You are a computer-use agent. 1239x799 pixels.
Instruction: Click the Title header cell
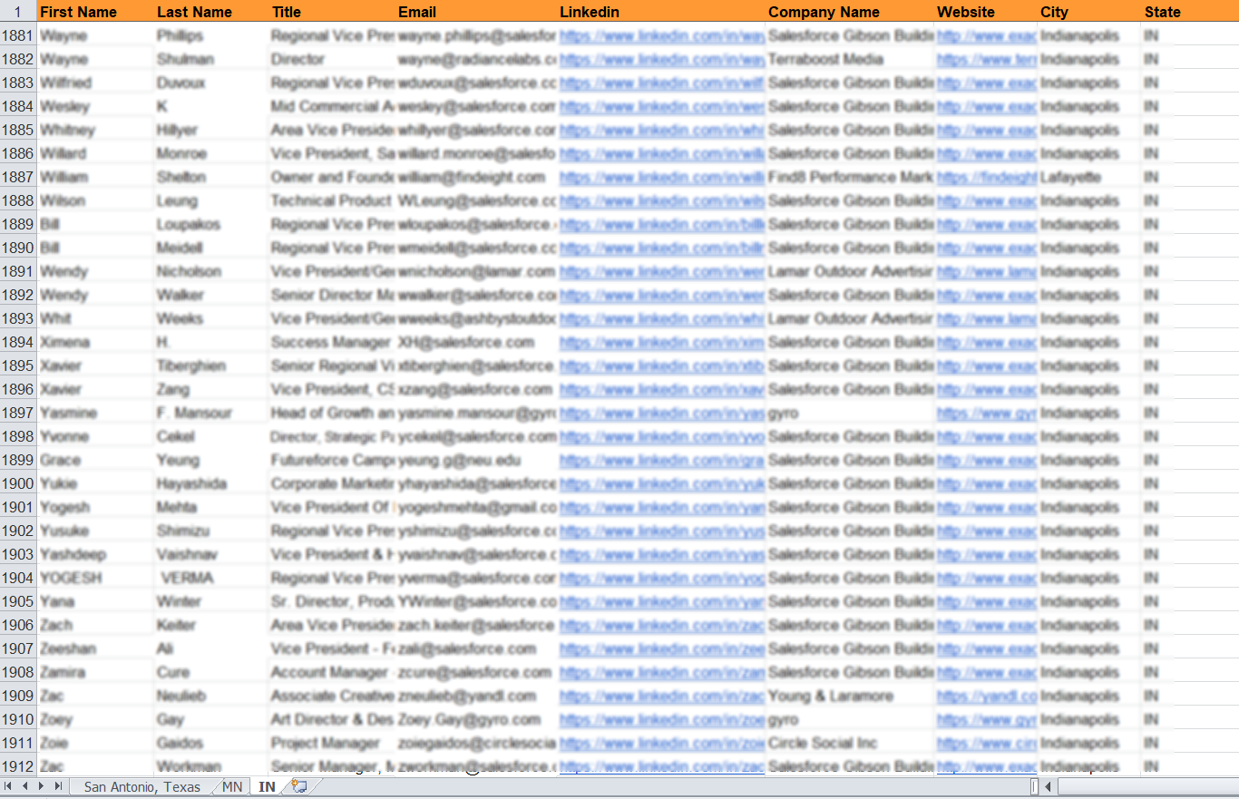[332, 12]
